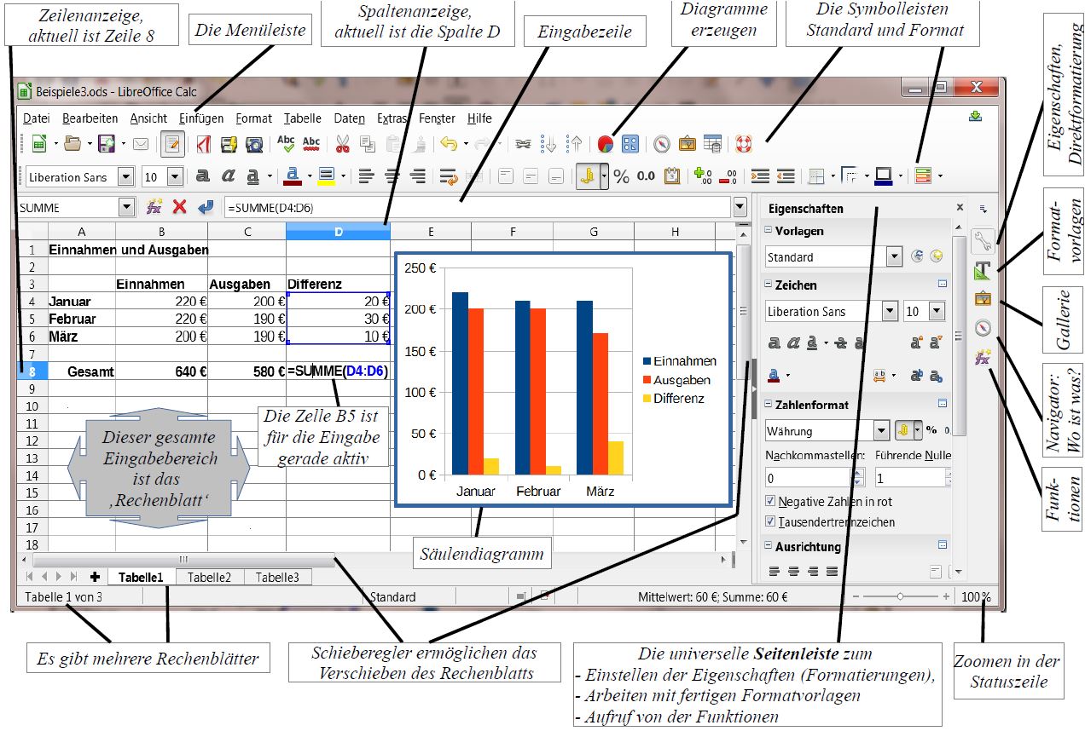Screen dimensions: 1085x731
Task: Close the Eigenschaften sidebar panel
Action: coord(960,207)
